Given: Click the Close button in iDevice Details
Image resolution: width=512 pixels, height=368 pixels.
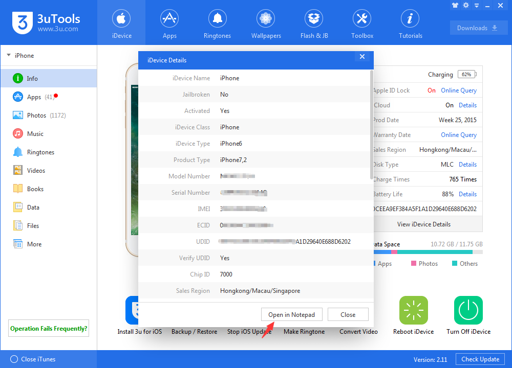Looking at the screenshot, I should click(x=348, y=314).
